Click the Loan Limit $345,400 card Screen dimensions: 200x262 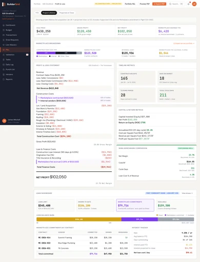coord(55,205)
